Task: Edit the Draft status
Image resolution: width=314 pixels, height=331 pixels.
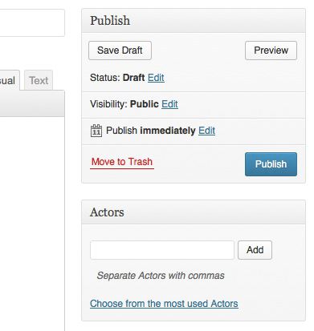Action: pyautogui.click(x=156, y=78)
